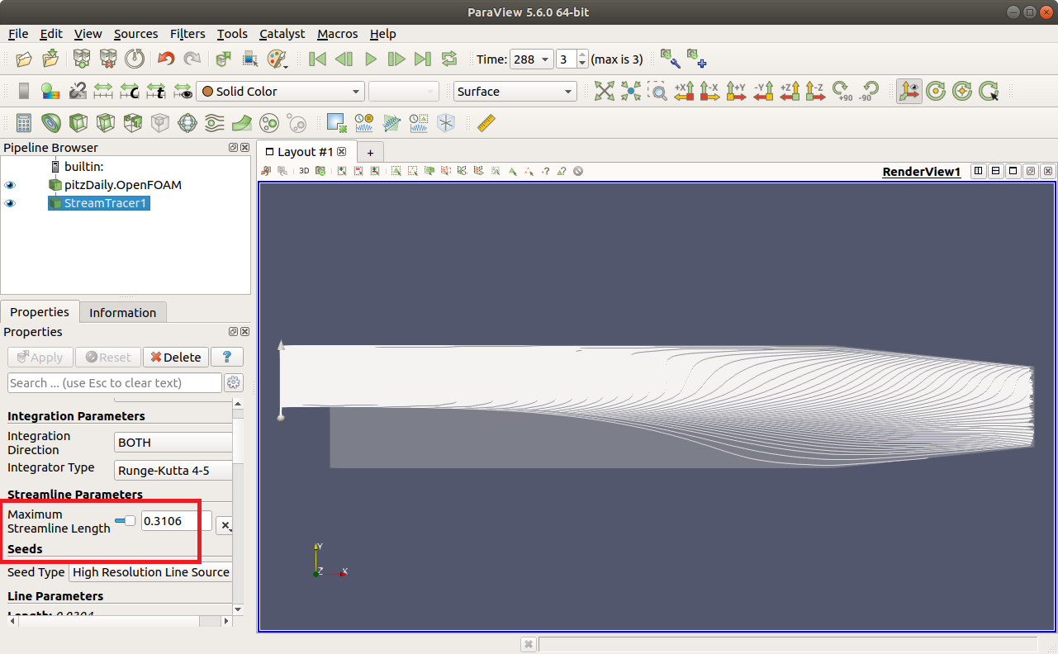Play the animation
This screenshot has height=654, width=1058.
click(371, 59)
